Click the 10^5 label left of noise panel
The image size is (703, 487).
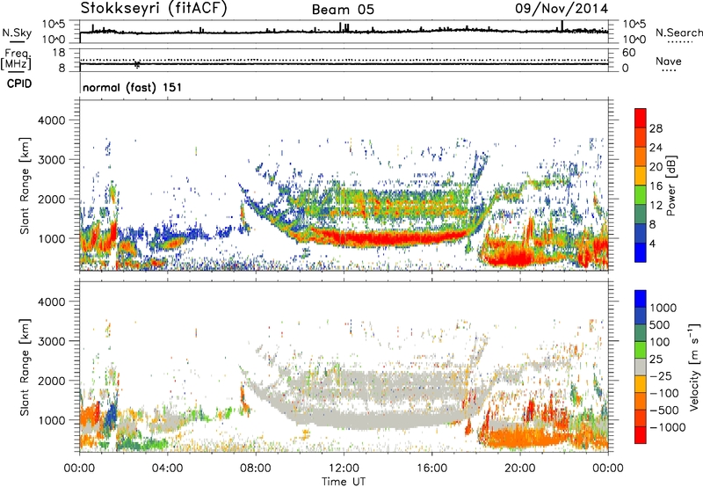coord(54,25)
